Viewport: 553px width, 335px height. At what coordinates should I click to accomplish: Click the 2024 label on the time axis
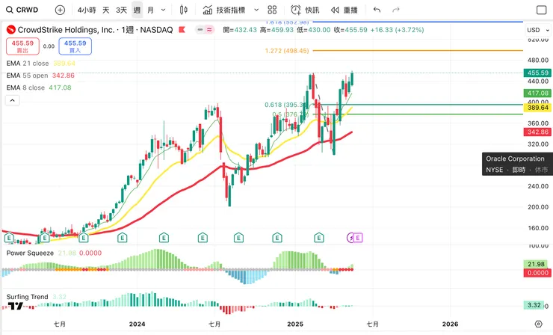(138, 324)
